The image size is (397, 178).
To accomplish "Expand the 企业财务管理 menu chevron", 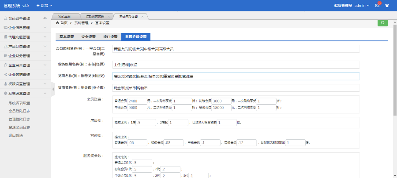I will tap(45, 56).
